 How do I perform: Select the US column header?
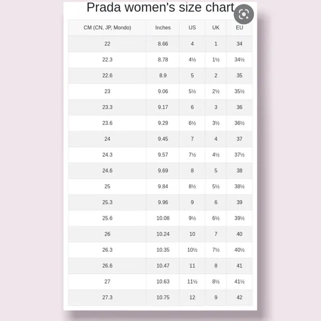(192, 28)
